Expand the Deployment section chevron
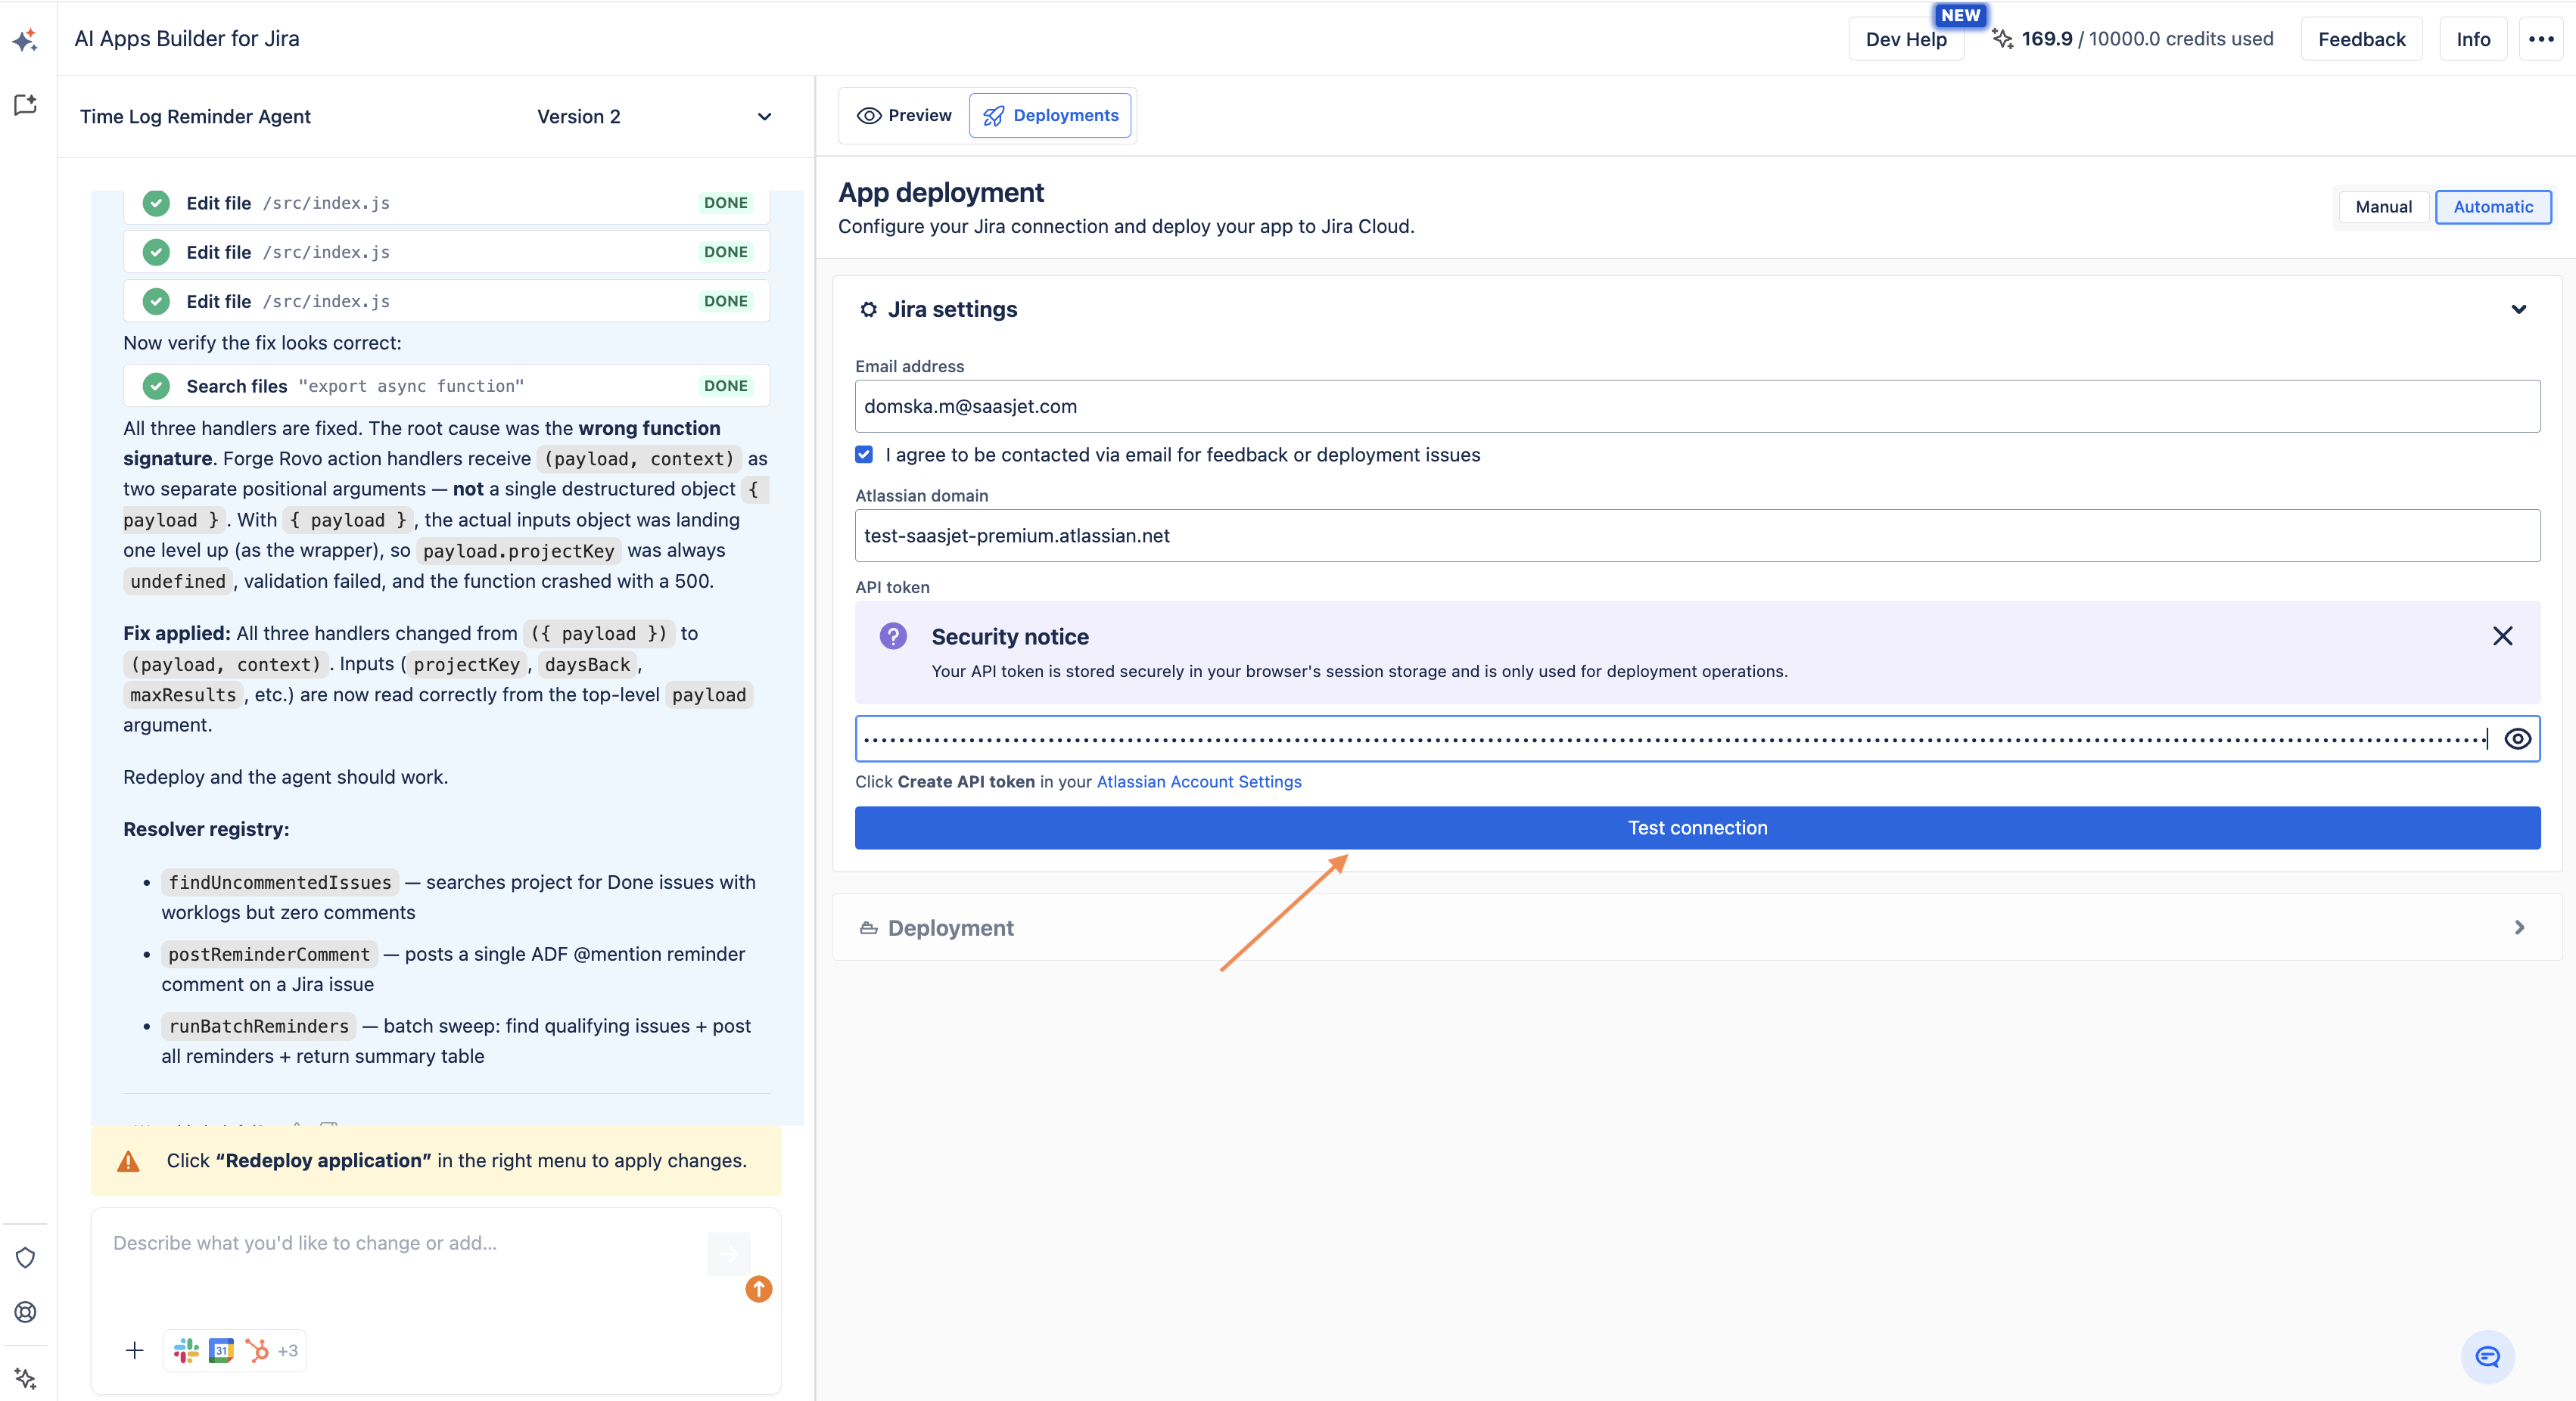Image resolution: width=2576 pixels, height=1401 pixels. point(2519,928)
